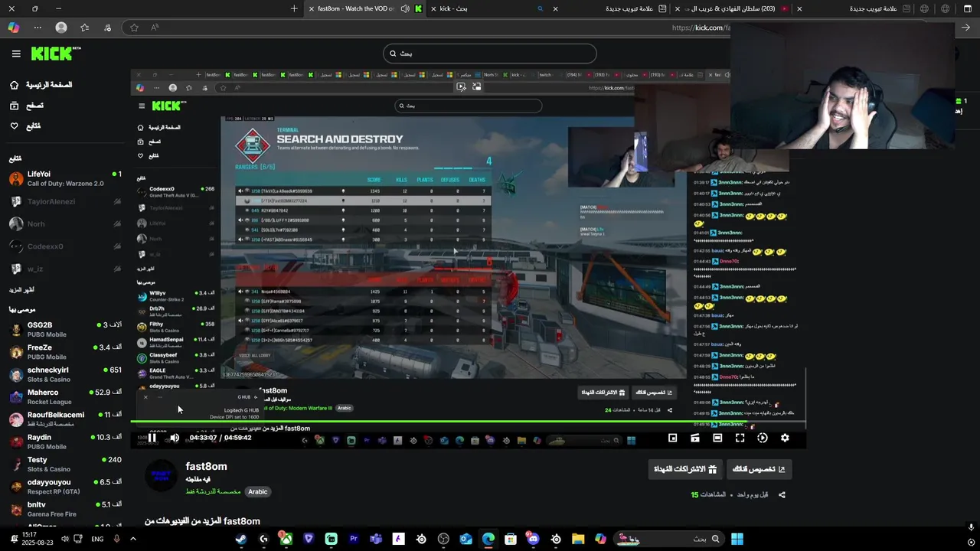This screenshot has width=980, height=551.
Task: Expand Show more under followed channels
Action: click(21, 290)
